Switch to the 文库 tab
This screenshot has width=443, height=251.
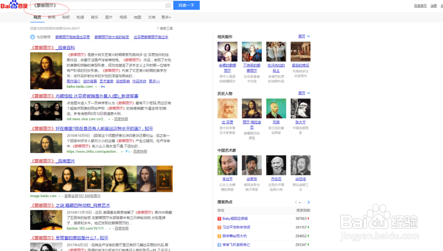click(152, 17)
